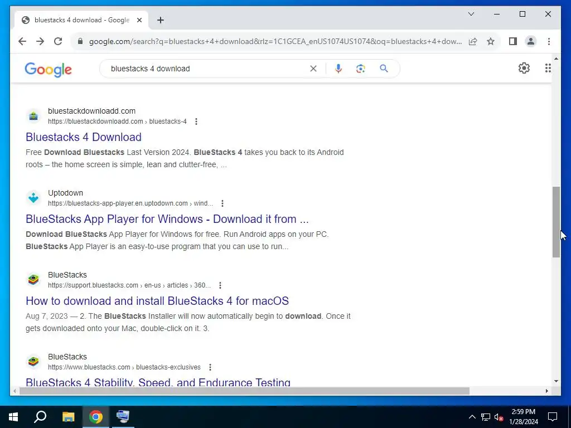Click the scroll down arrow
571x428 pixels.
click(x=556, y=381)
